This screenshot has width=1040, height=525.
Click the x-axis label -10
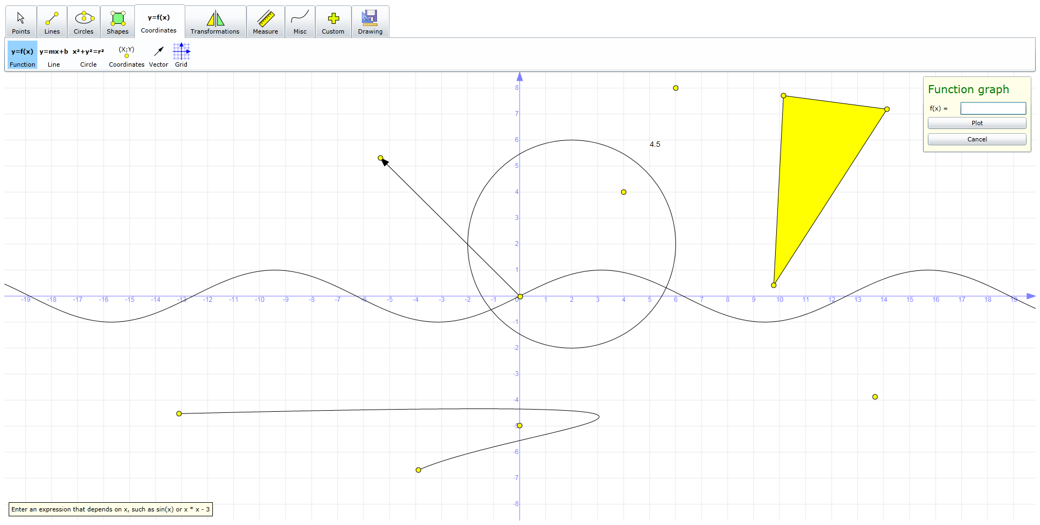(x=259, y=300)
